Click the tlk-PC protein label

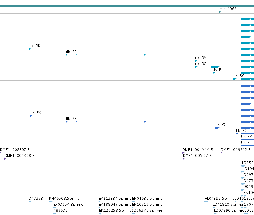click(241, 131)
